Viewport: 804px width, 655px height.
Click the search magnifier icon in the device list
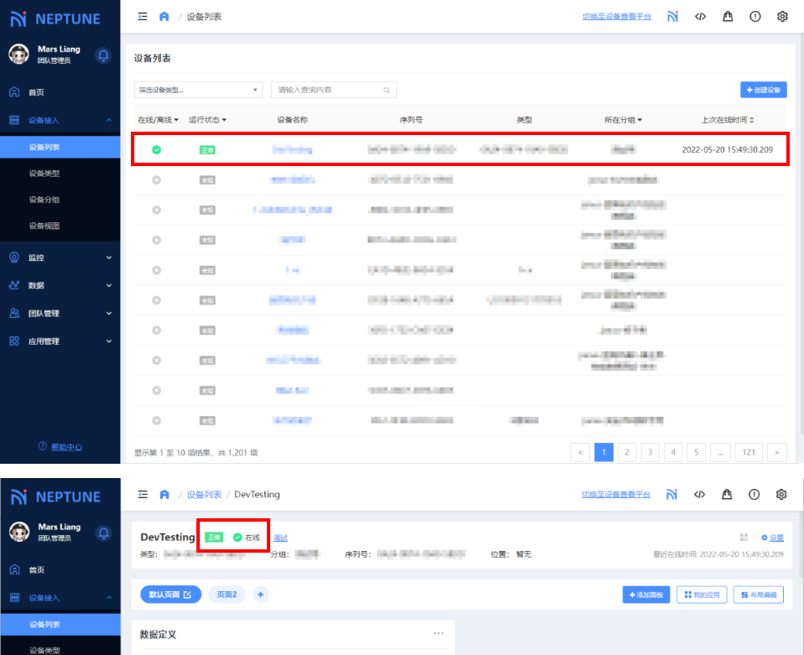pos(386,90)
